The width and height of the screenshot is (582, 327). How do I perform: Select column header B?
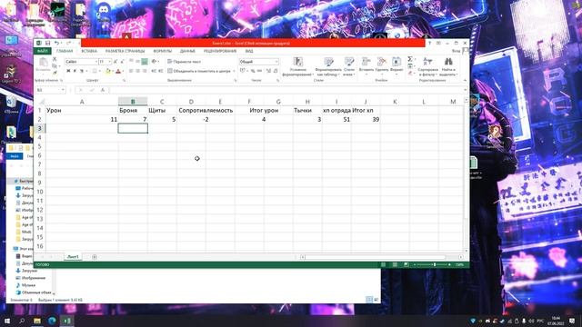tap(133, 101)
